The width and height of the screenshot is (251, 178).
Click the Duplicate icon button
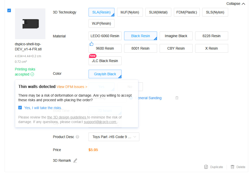206,167
